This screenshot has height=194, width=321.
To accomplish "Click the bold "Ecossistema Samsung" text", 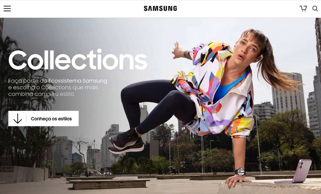I will 78,81.
